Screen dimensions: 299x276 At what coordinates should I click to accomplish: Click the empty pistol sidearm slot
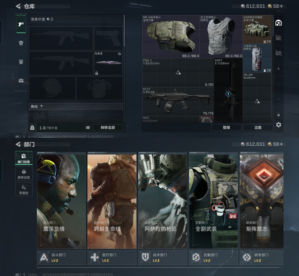point(108,38)
